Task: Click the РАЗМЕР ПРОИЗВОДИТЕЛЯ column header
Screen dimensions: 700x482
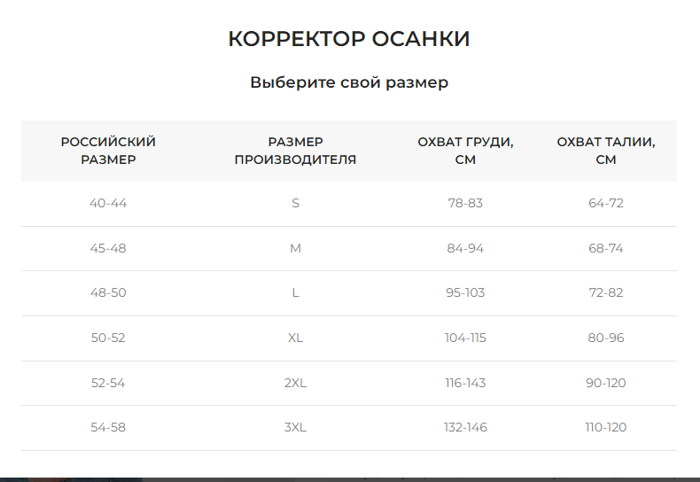Action: click(295, 151)
